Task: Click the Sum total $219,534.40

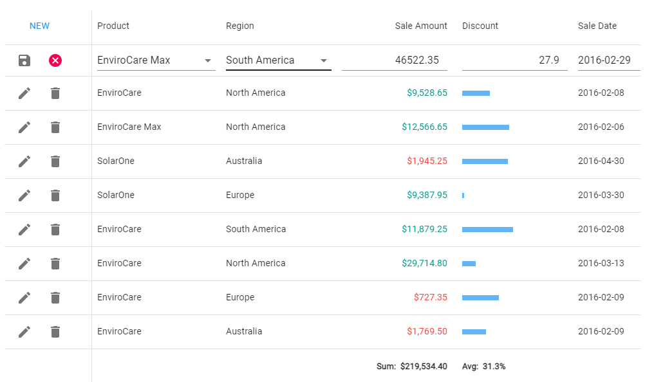Action: 424,365
